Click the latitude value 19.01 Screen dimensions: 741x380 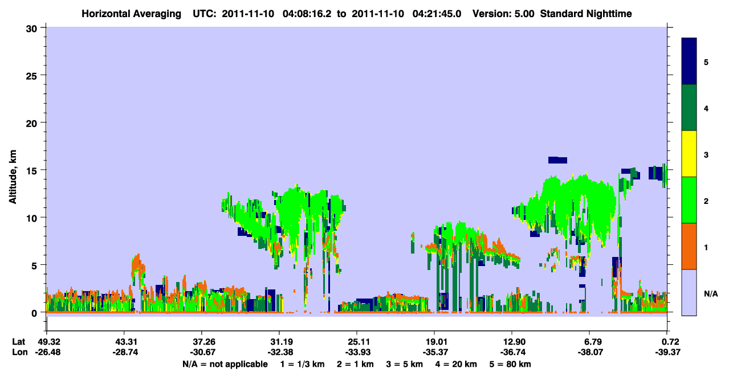[x=435, y=342]
